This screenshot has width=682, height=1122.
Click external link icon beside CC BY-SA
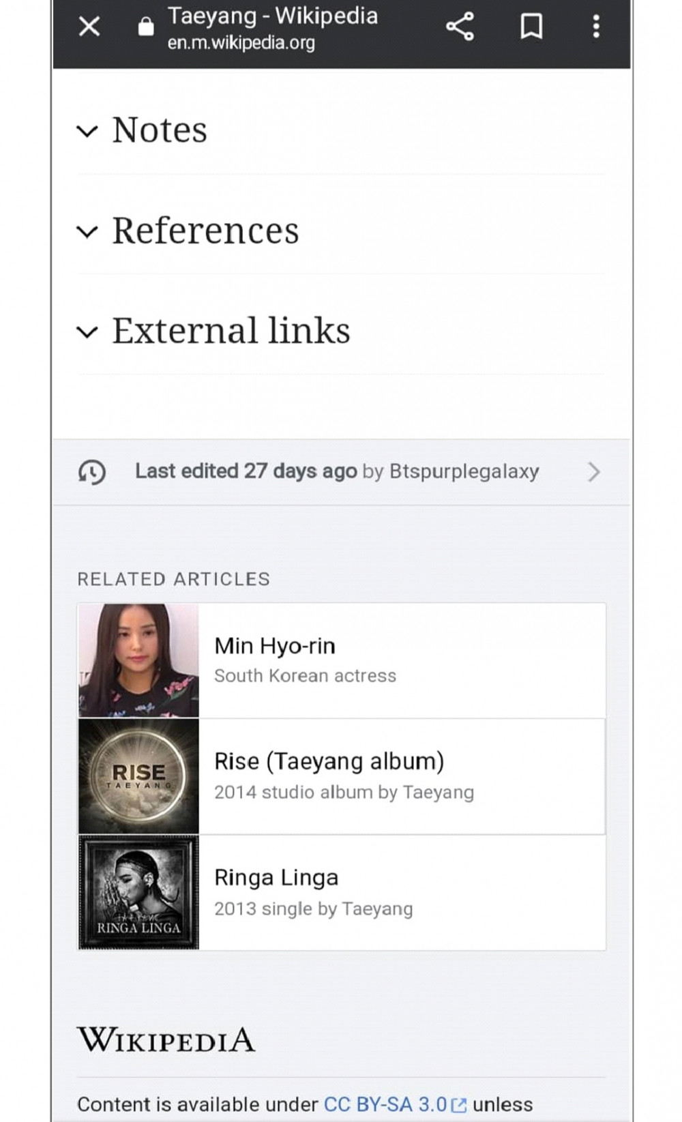459,1105
